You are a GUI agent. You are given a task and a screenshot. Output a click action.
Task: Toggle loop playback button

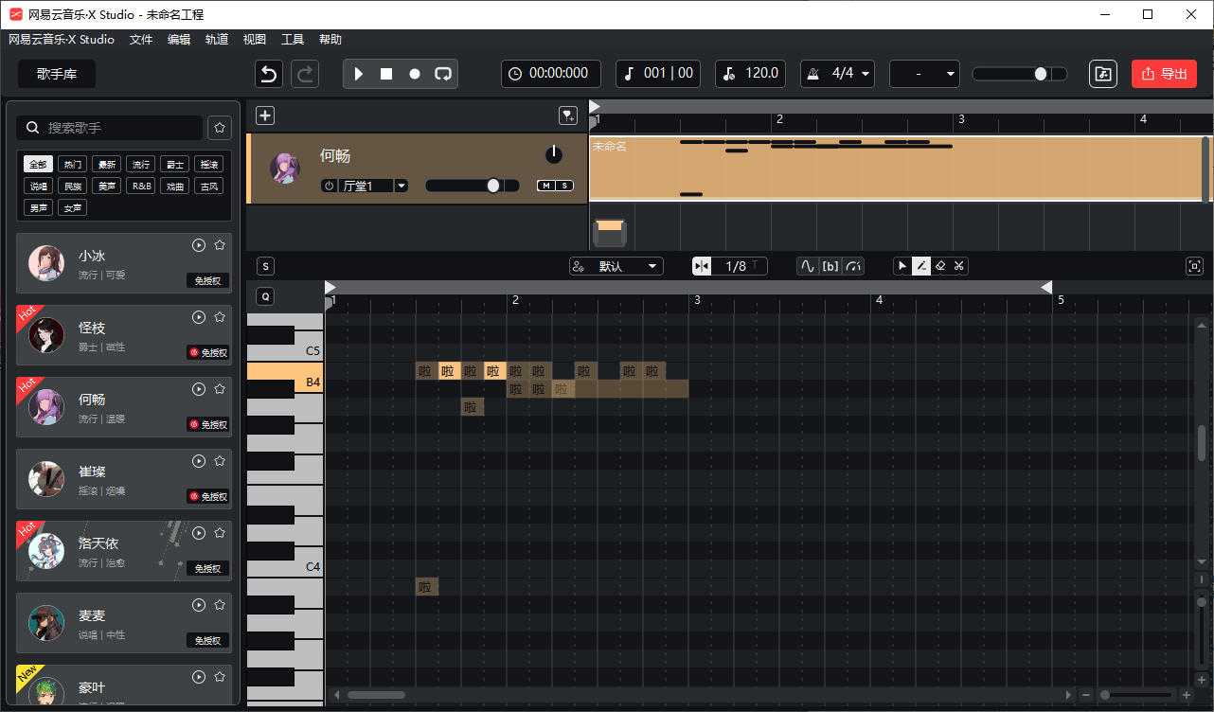click(443, 74)
